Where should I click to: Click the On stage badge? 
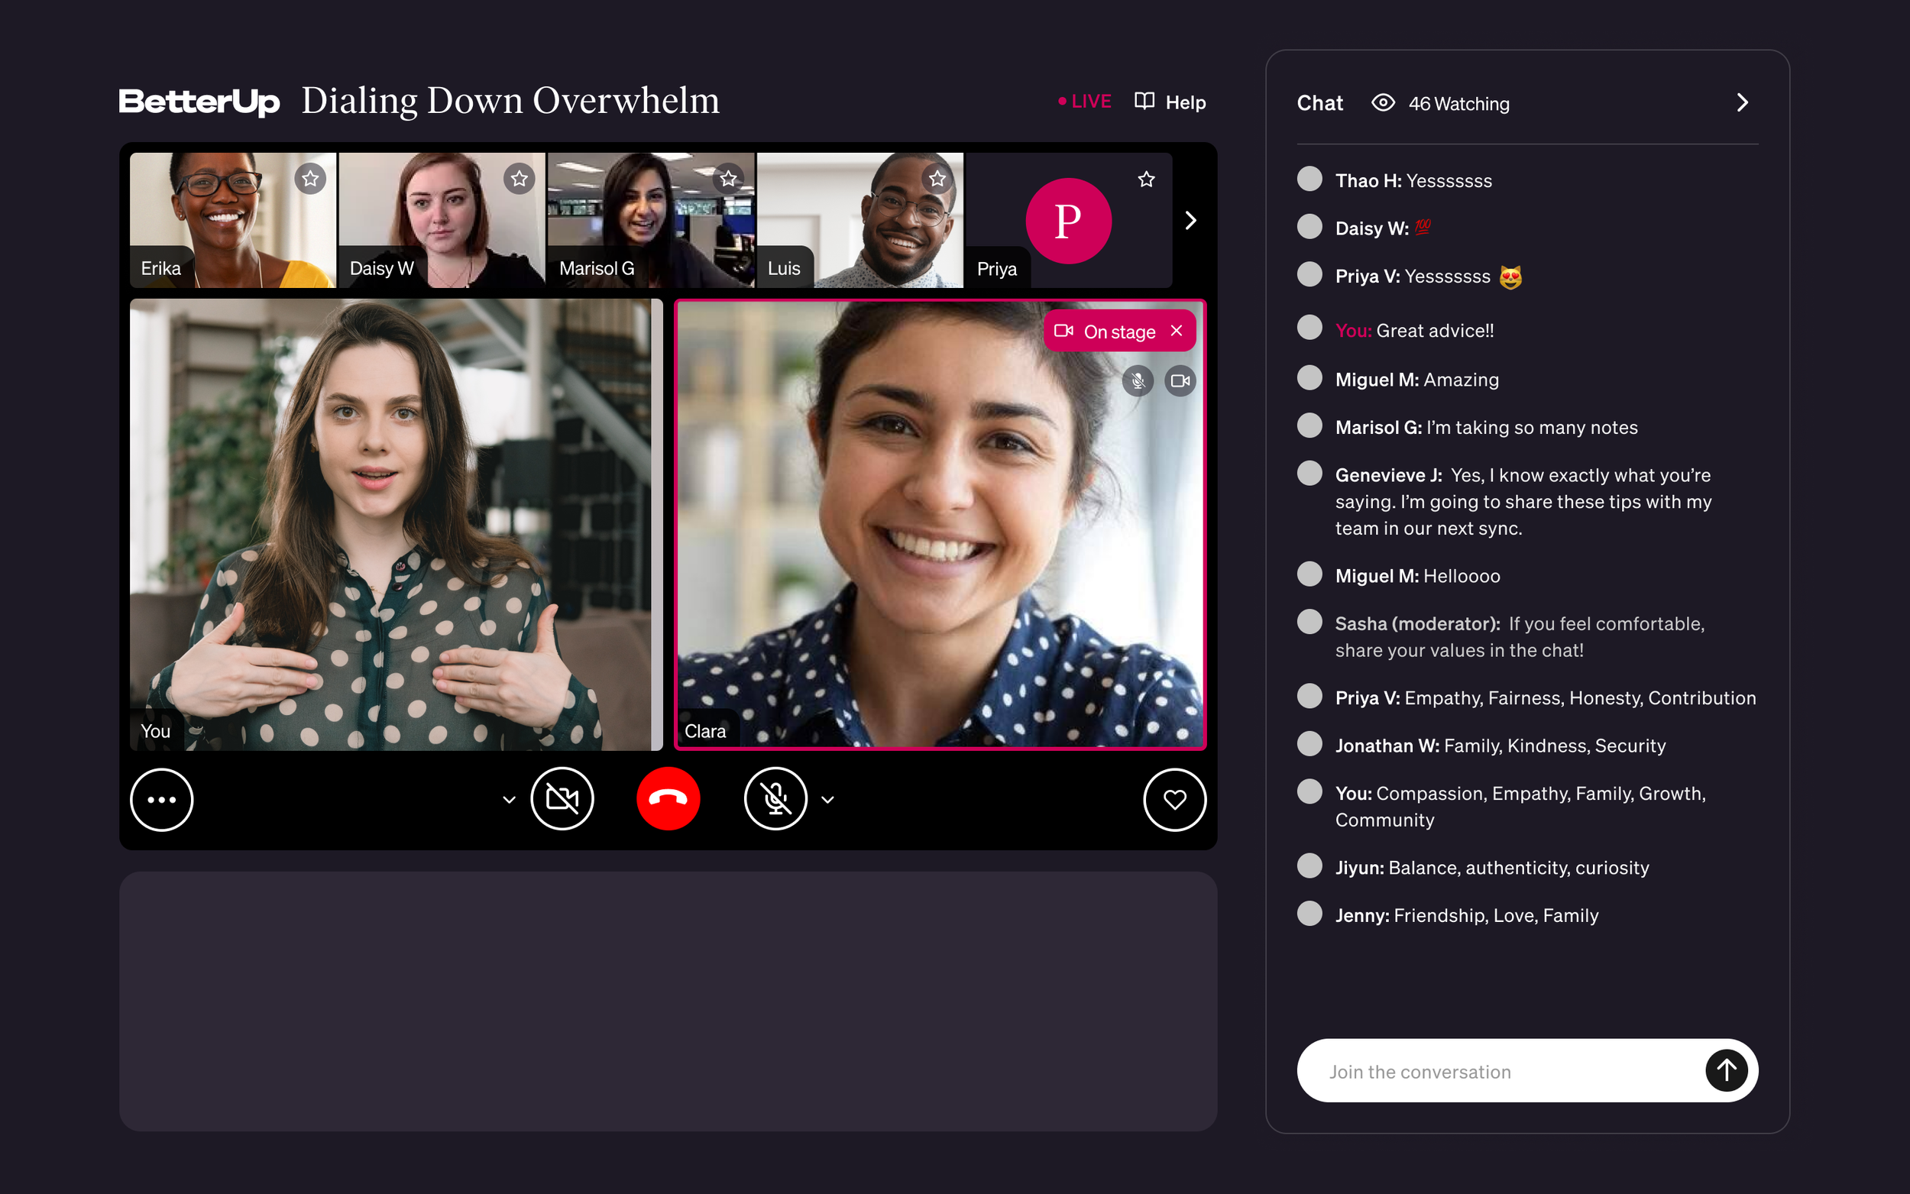click(1118, 332)
